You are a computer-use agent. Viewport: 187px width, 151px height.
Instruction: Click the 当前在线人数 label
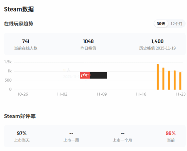click(x=26, y=48)
